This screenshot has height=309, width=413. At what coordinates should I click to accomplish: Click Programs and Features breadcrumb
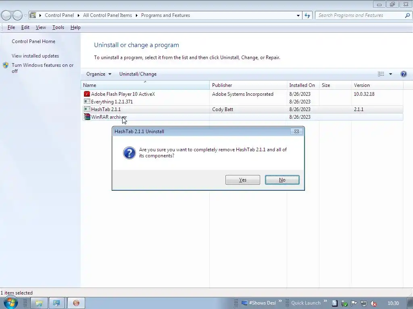click(x=165, y=15)
